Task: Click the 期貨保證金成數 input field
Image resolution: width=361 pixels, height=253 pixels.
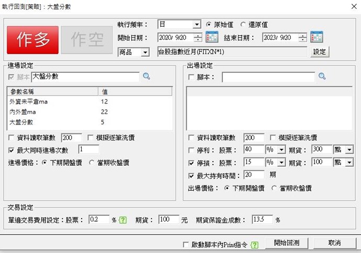Action: point(263,220)
